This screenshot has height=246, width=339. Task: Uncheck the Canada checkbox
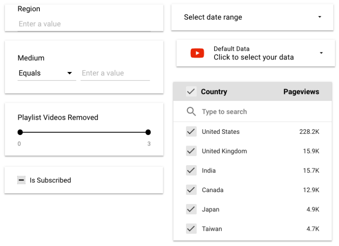(191, 190)
